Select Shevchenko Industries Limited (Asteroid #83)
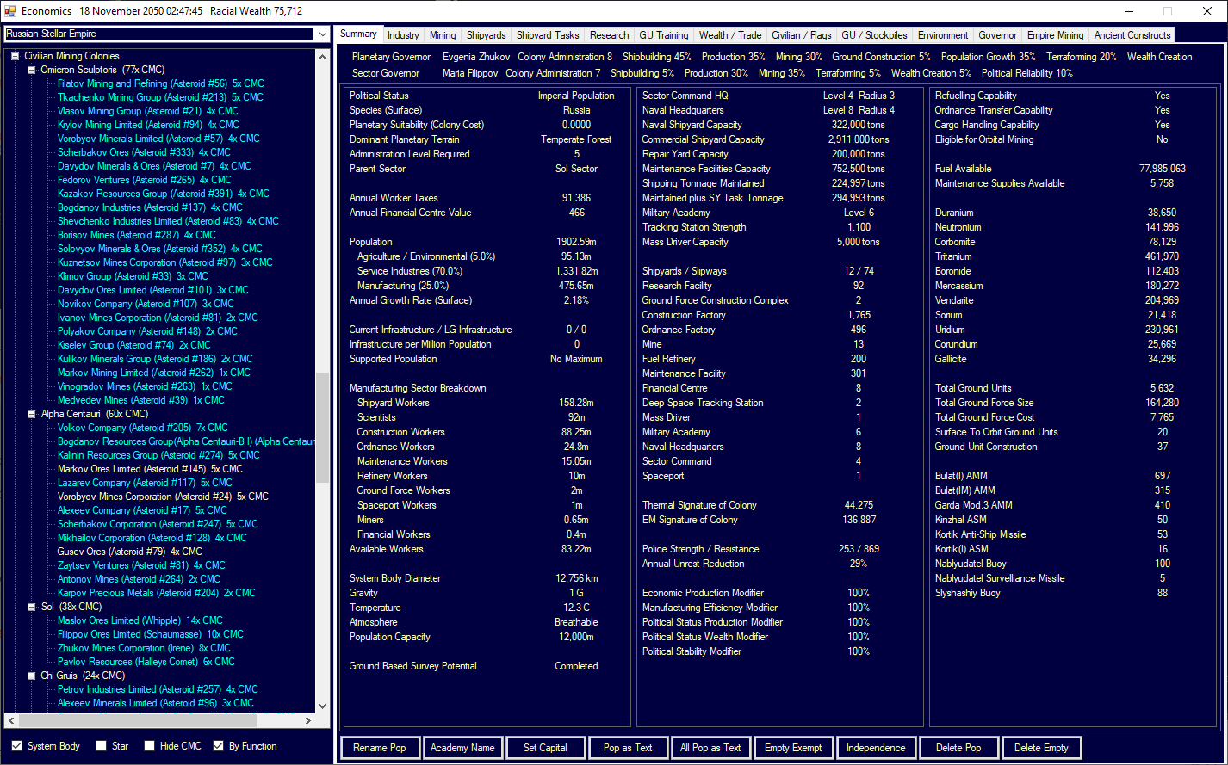The width and height of the screenshot is (1228, 765). click(x=168, y=221)
